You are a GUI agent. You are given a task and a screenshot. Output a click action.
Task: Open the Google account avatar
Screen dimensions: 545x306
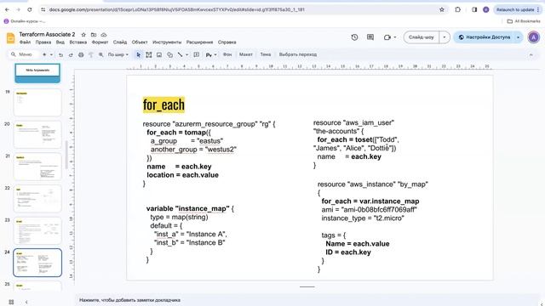[x=534, y=37]
